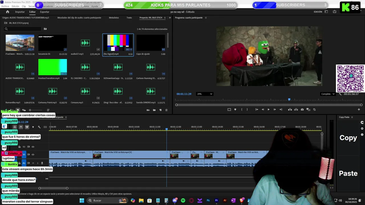Open the Windows Start menu
Image resolution: width=365 pixels, height=205 pixels.
tap(82, 200)
